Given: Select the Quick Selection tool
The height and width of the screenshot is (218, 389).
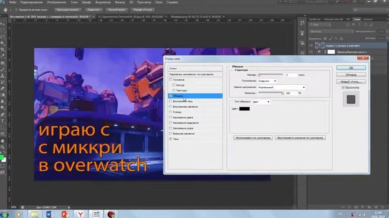Looking at the screenshot, I should click(2, 43).
